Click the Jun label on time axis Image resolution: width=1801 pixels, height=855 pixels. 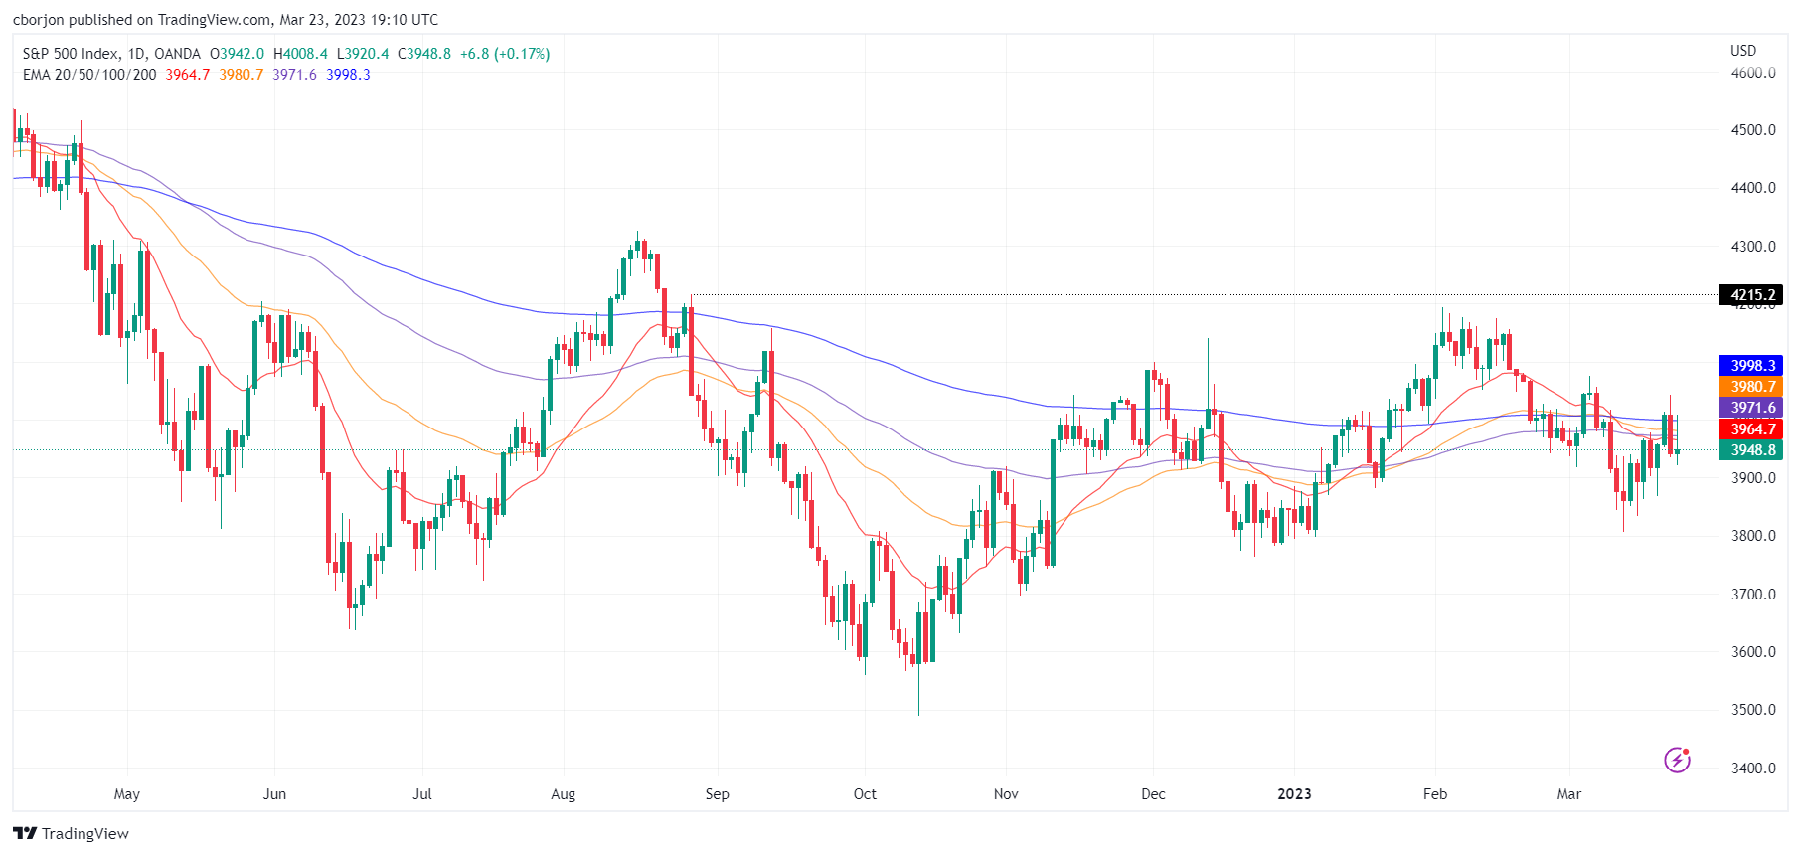click(x=274, y=794)
